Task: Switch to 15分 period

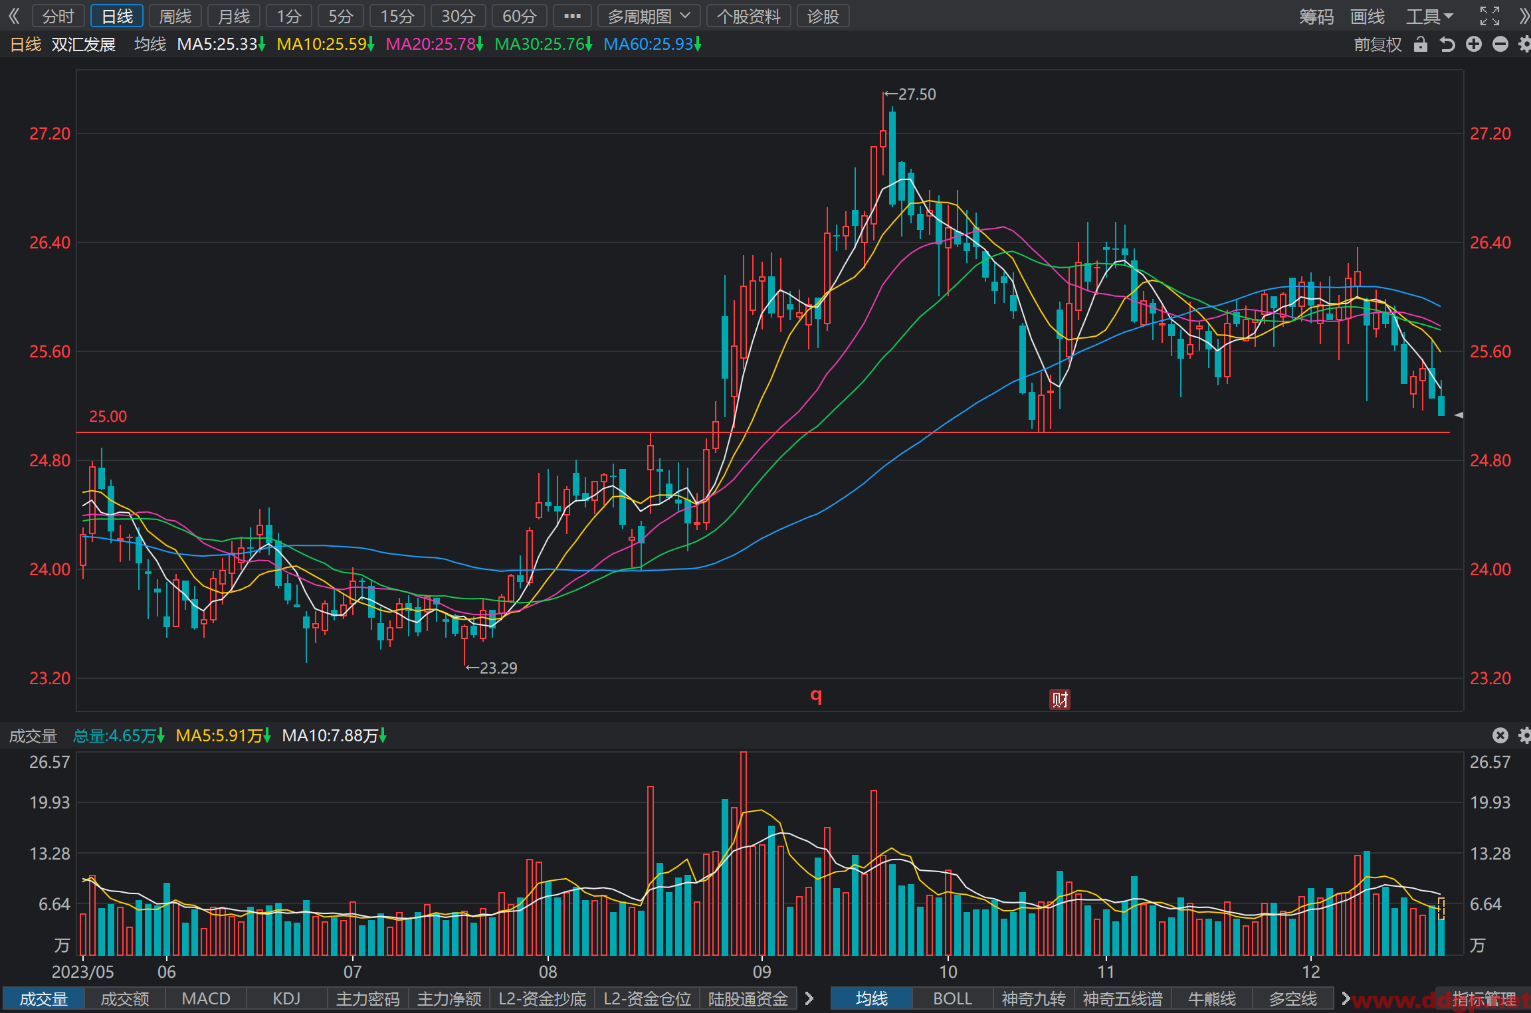Action: 397,16
